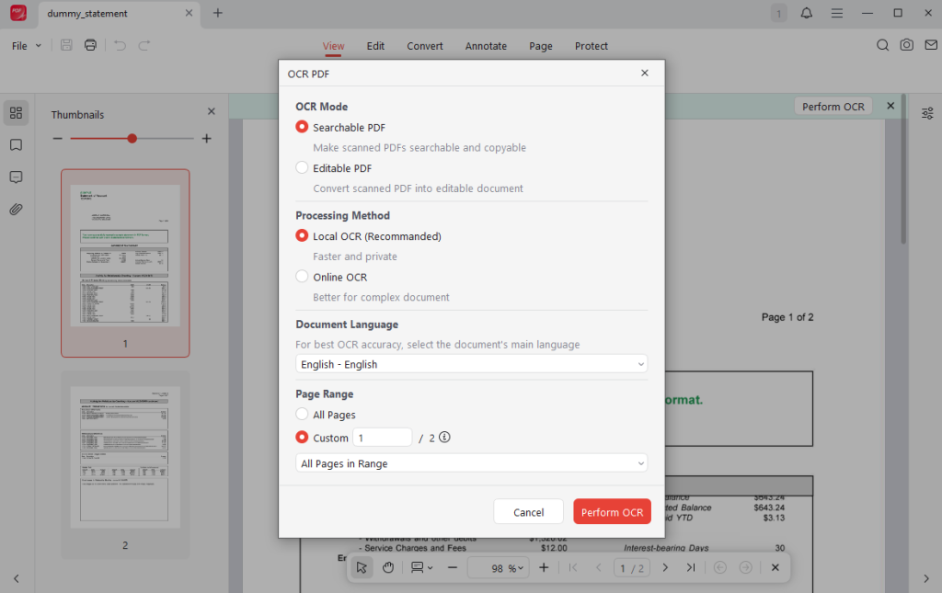Choose Local OCR (Recommanded) processing method
This screenshot has width=942, height=593.
point(302,236)
